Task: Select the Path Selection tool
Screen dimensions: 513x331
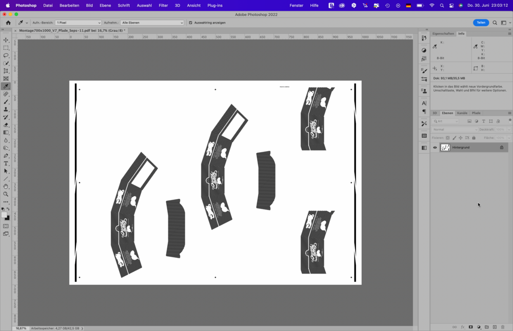Action: point(6,171)
